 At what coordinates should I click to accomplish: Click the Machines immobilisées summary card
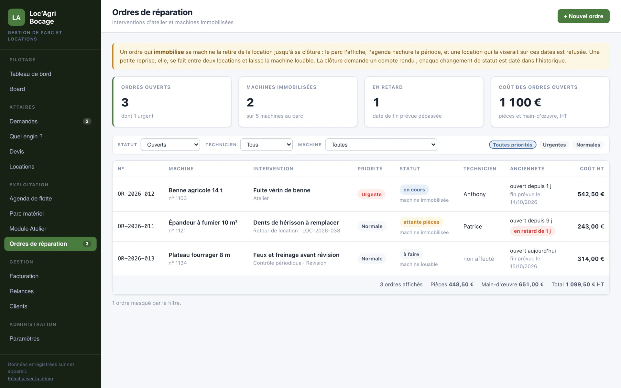tap(298, 102)
